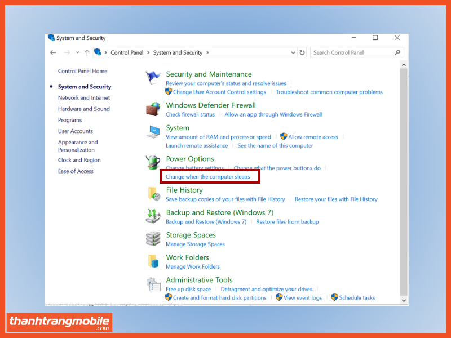This screenshot has width=451, height=338.
Task: Click Troubleshoot common computer problems
Action: click(x=329, y=92)
